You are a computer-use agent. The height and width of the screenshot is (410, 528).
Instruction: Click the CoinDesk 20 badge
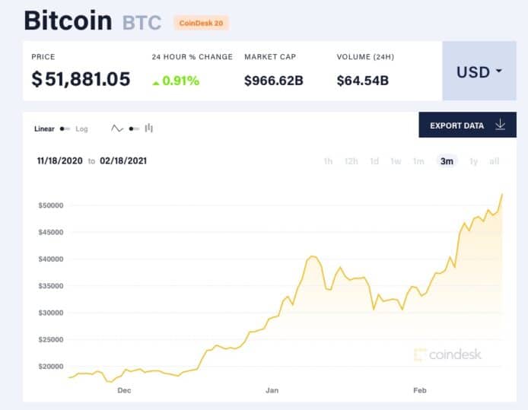(201, 23)
